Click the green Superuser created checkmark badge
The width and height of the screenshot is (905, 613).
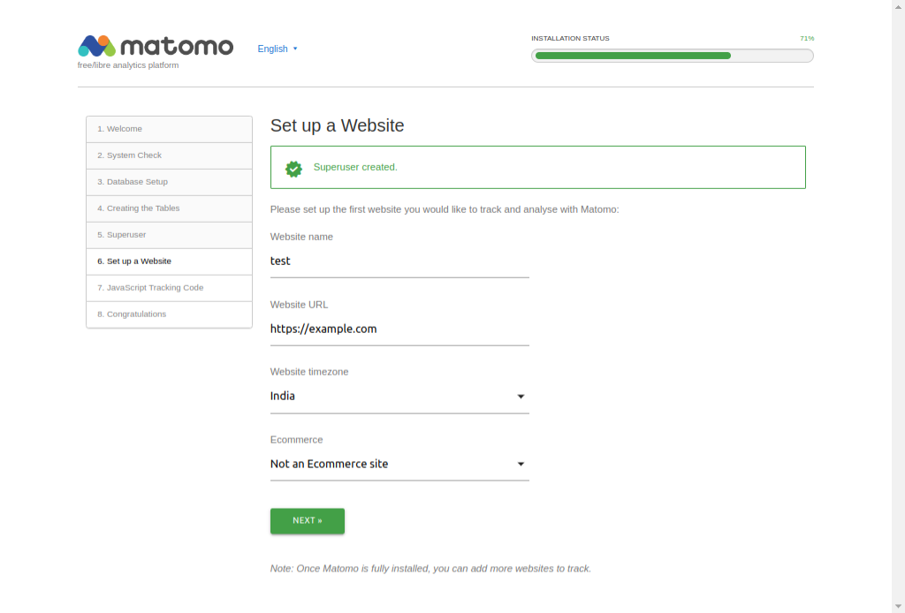[x=293, y=169]
